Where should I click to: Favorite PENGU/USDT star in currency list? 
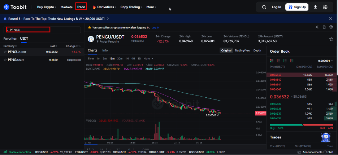coord(5,52)
